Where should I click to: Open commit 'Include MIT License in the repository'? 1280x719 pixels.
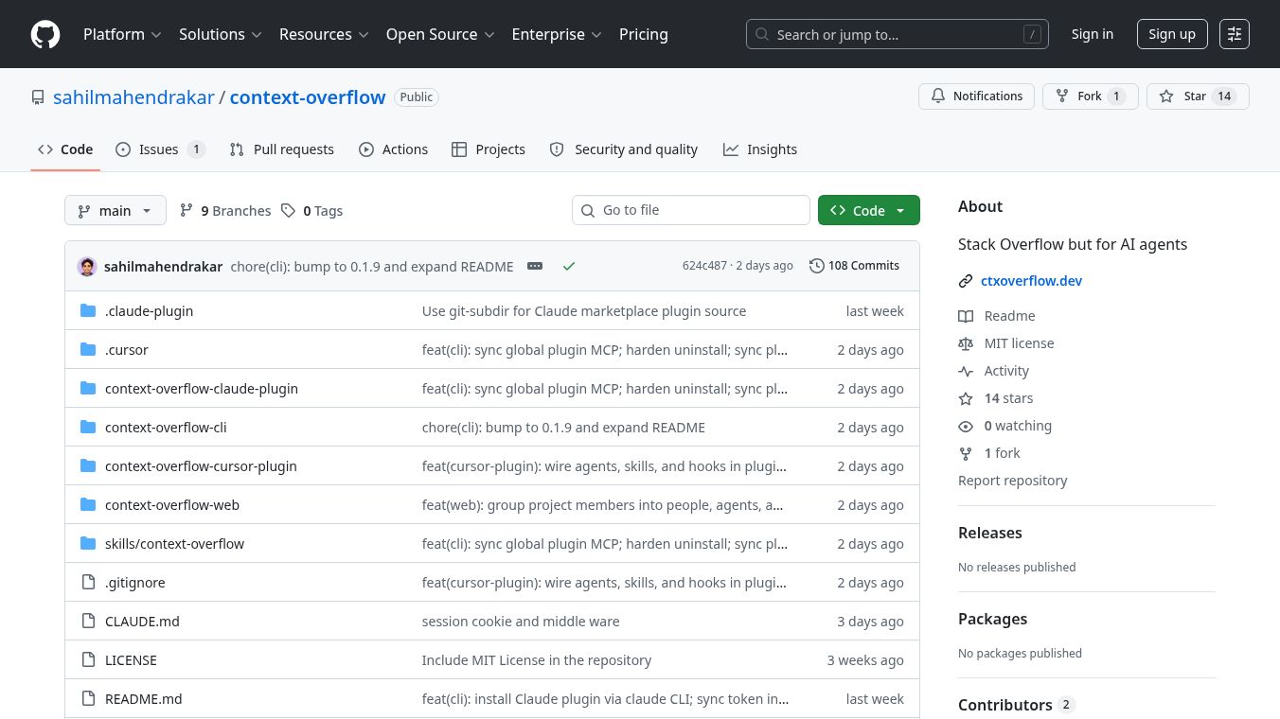tap(537, 659)
